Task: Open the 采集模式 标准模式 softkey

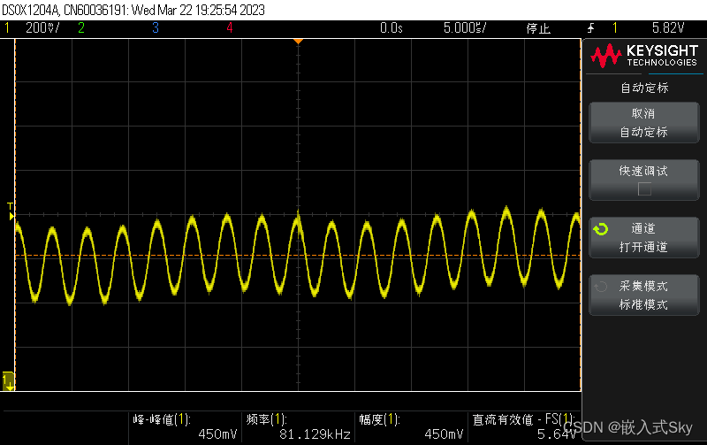Action: point(644,295)
